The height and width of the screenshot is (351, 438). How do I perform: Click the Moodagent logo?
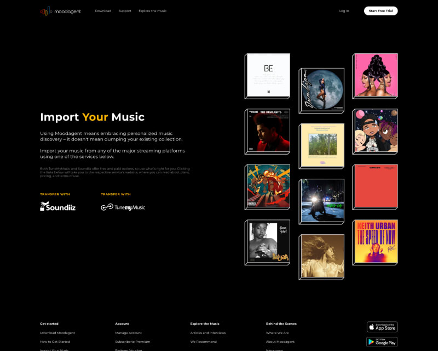pos(60,11)
